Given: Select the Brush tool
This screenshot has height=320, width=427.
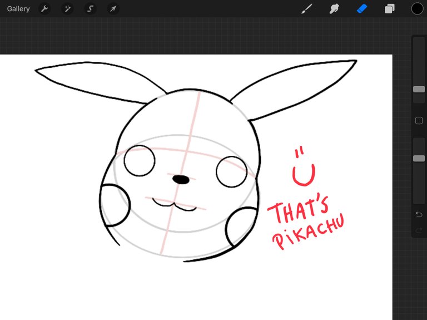Looking at the screenshot, I should [307, 9].
